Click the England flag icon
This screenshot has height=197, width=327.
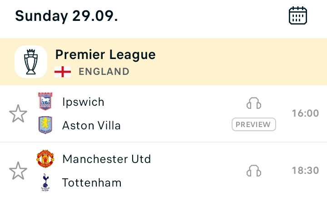click(63, 72)
